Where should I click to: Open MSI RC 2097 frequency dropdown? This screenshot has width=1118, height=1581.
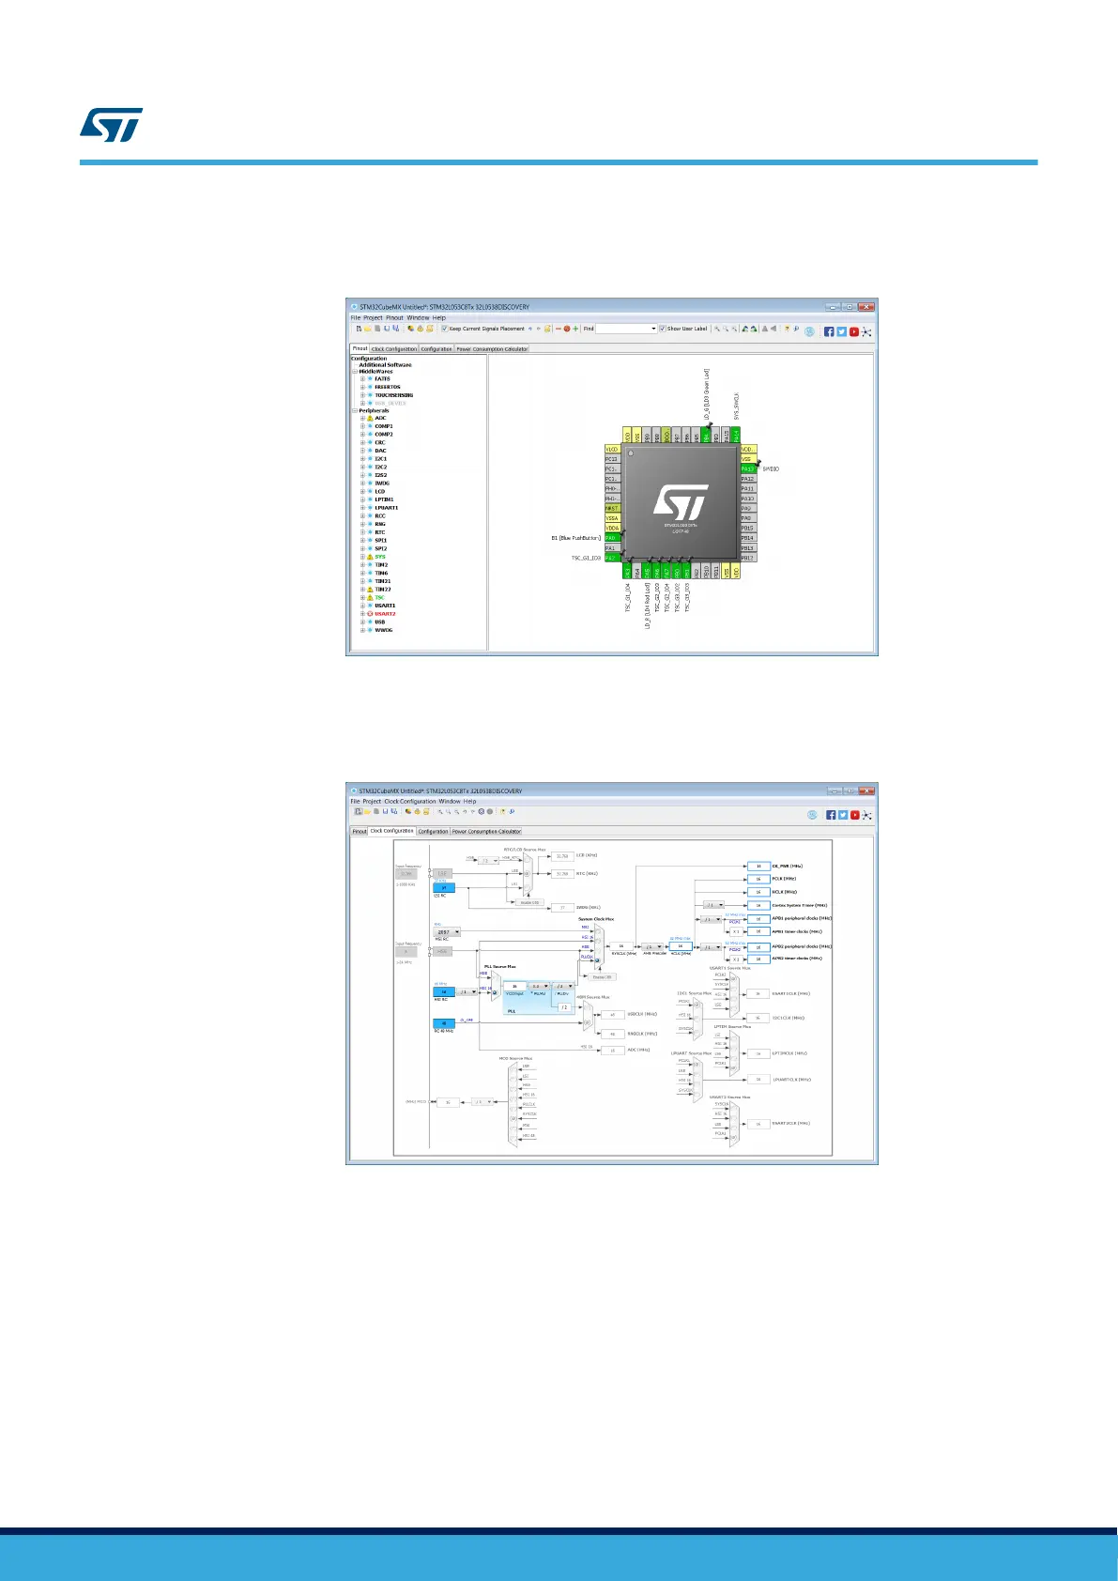pos(447,932)
